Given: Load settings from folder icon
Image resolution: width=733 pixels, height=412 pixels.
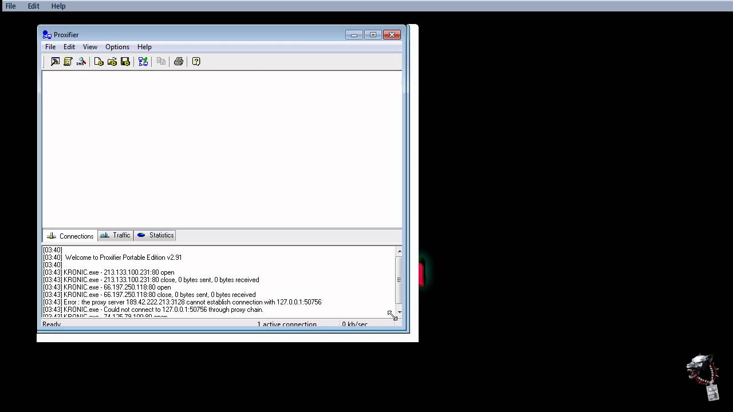Looking at the screenshot, I should pos(112,61).
